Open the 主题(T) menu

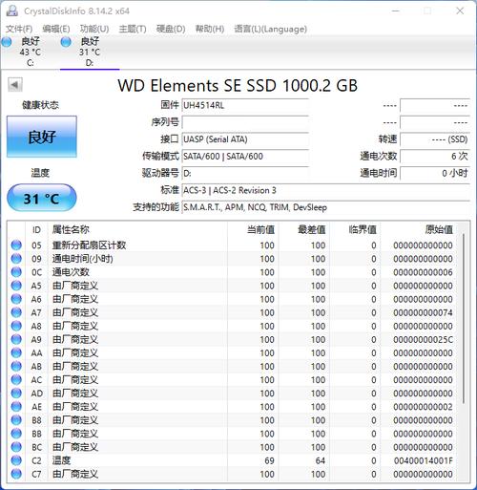pos(133,29)
